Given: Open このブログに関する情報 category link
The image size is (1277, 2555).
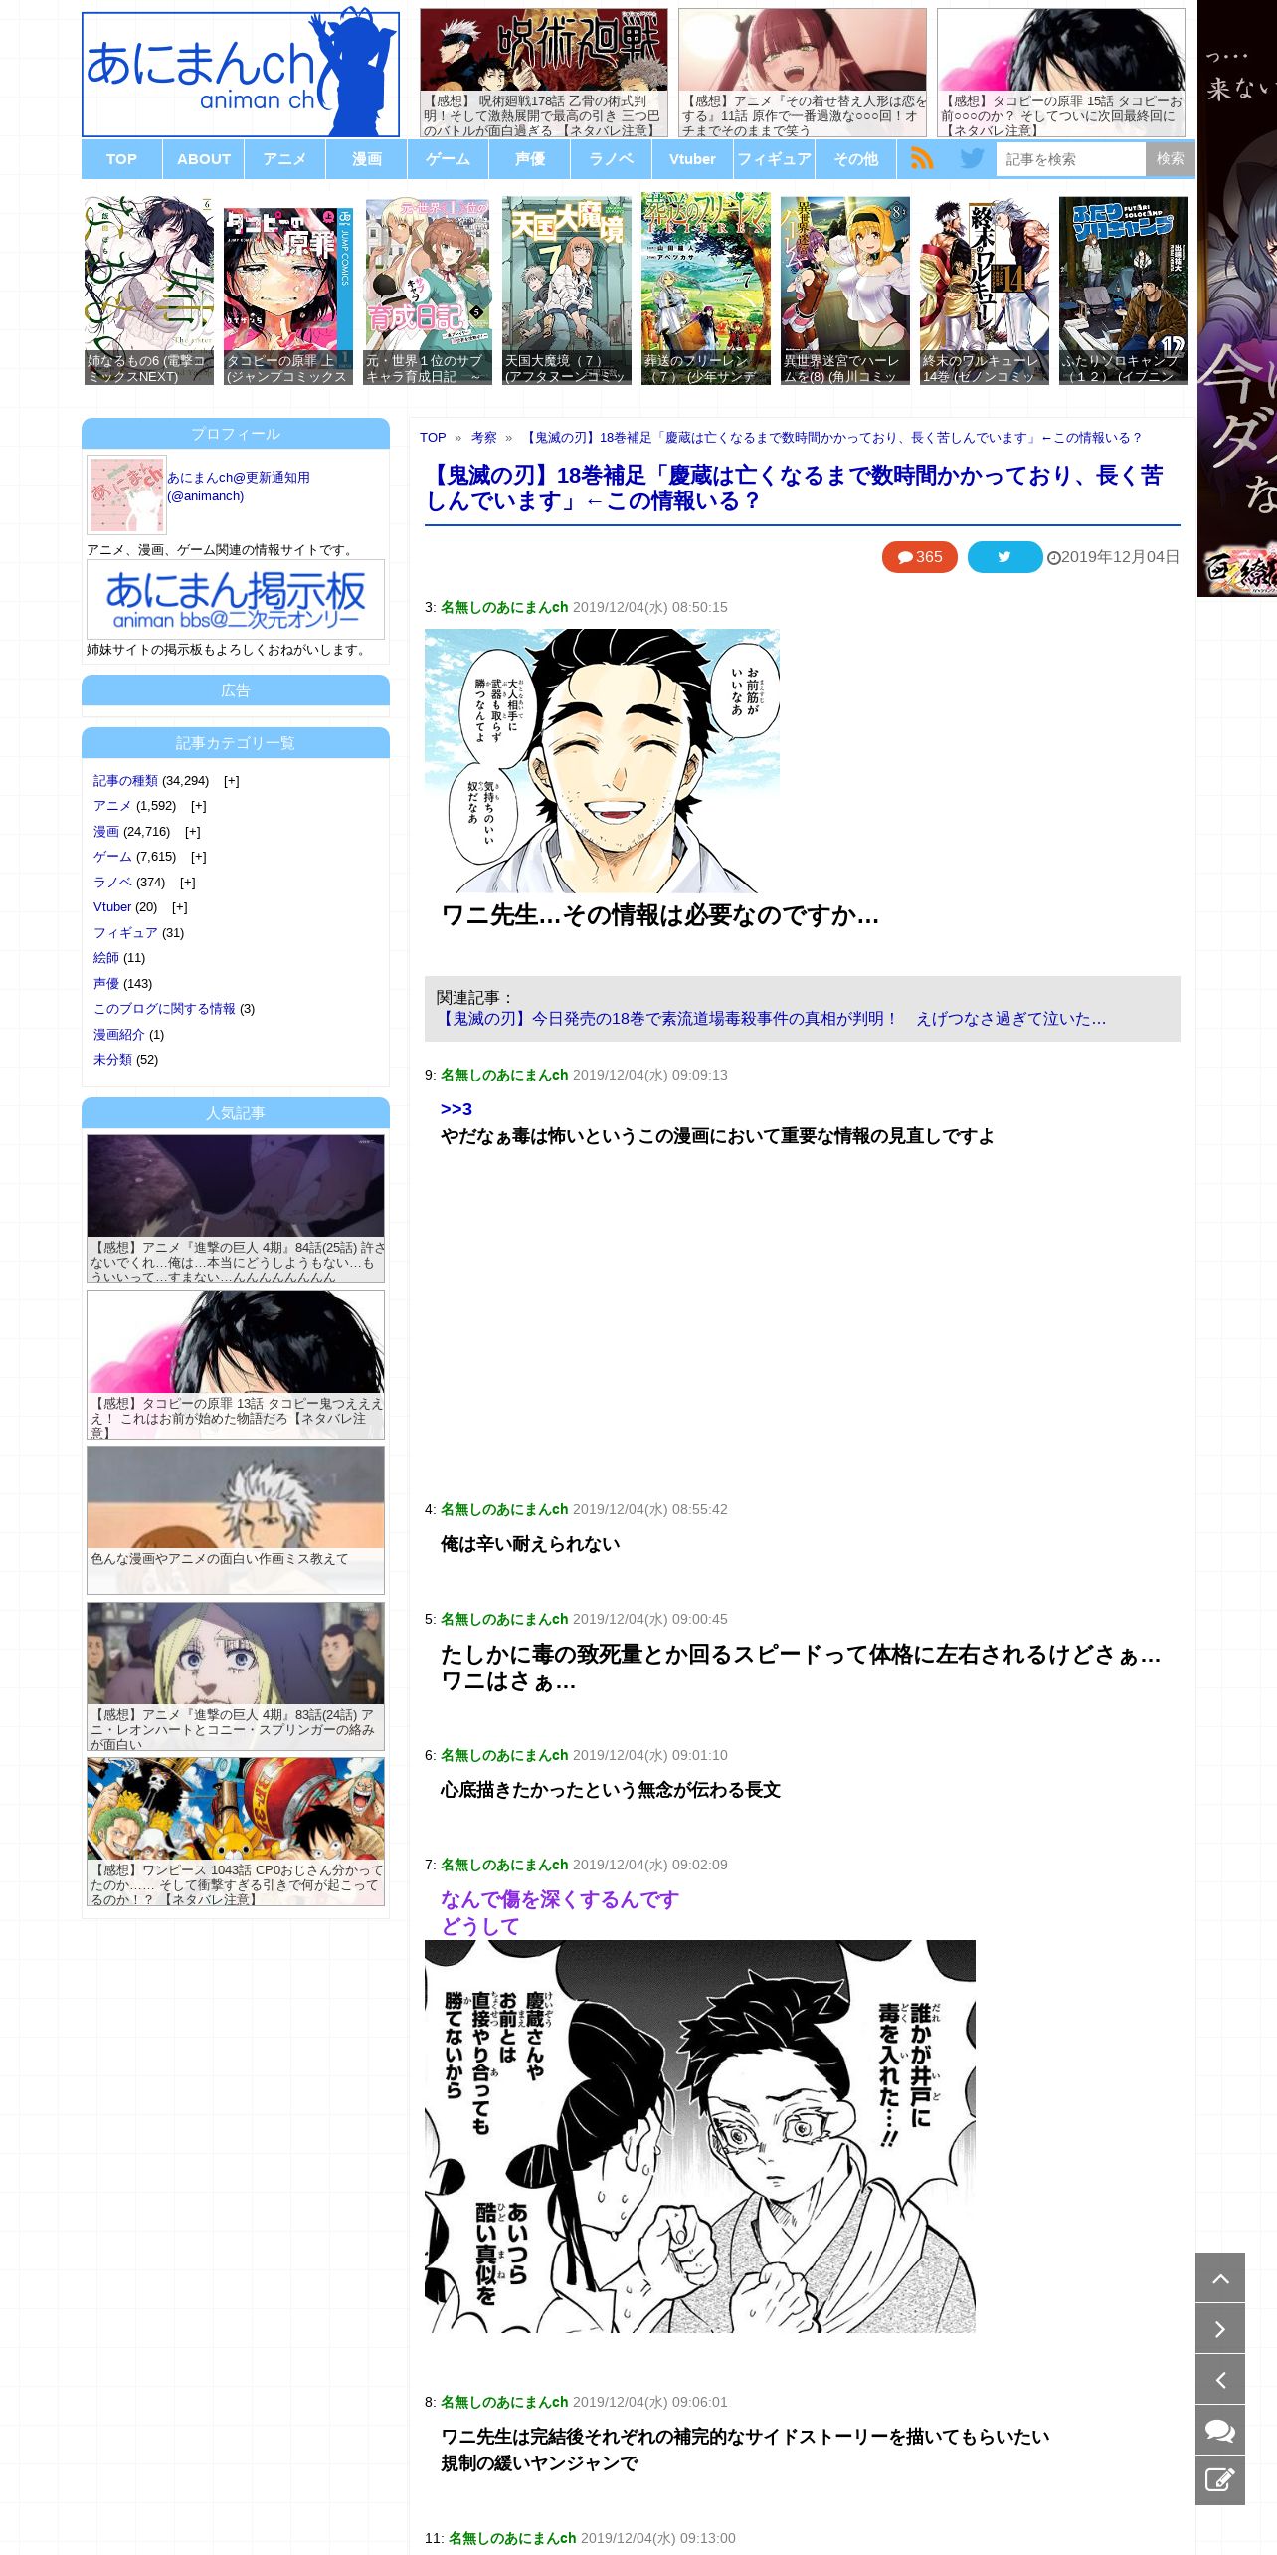Looking at the screenshot, I should point(164,1009).
